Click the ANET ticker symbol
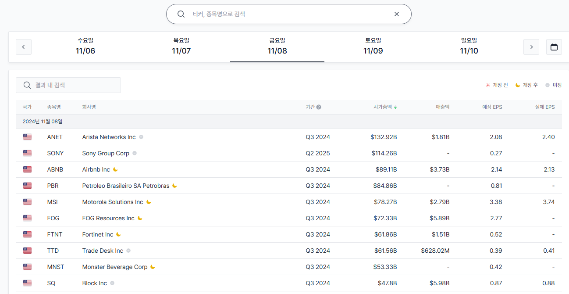Viewport: 569px width, 294px height. pos(55,137)
